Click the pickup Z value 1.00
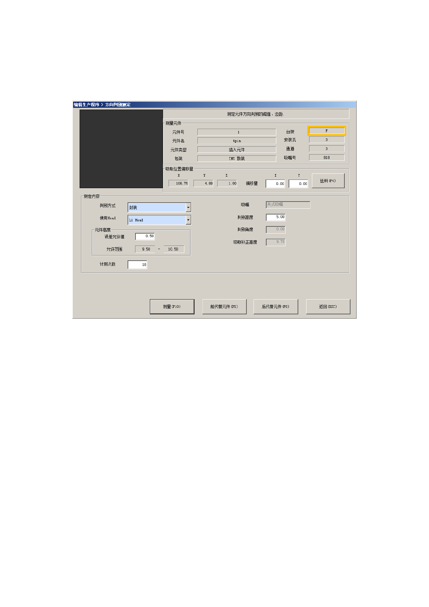The height and width of the screenshot is (607, 429). (x=227, y=183)
